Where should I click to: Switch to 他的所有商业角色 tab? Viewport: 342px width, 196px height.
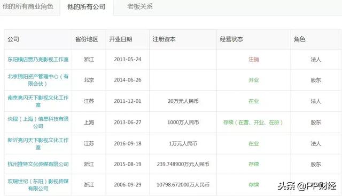(28, 6)
